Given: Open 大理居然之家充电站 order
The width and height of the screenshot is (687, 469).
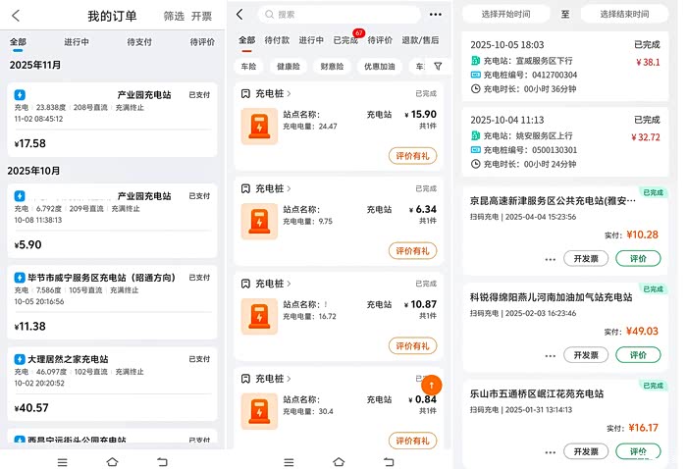Looking at the screenshot, I should 112,384.
